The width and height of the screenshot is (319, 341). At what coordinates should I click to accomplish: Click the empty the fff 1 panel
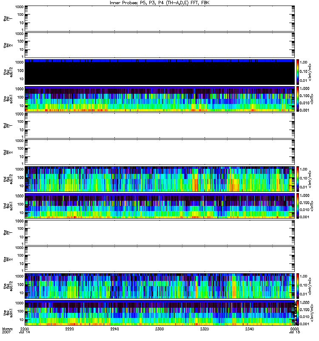[x=159, y=233]
